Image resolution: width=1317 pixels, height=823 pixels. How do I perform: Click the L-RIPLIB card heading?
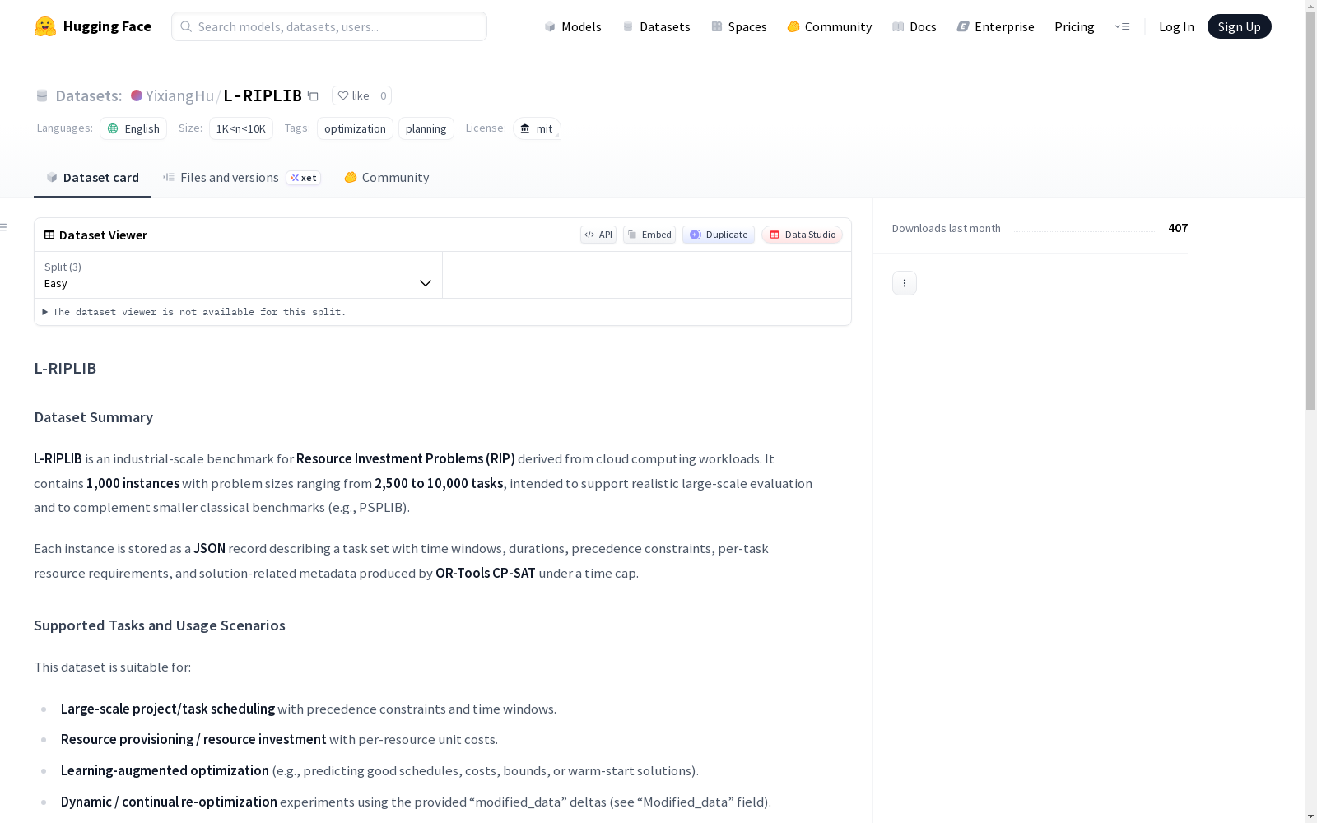tap(65, 369)
